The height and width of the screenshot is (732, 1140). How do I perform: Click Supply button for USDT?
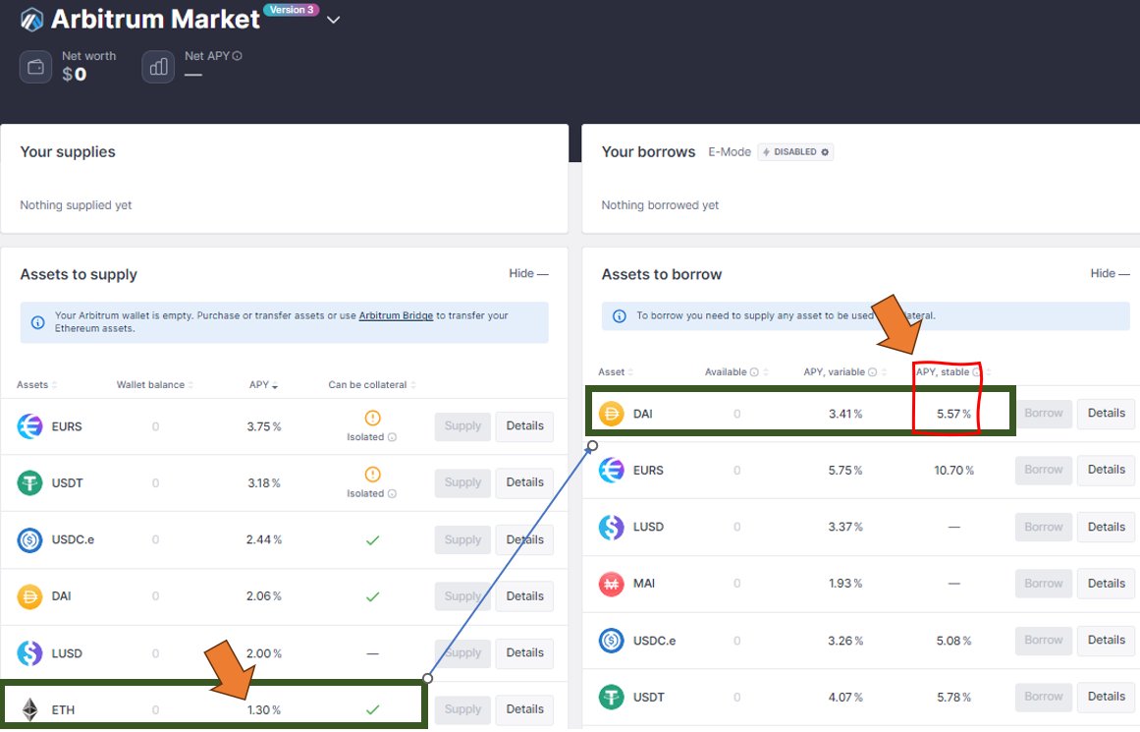tap(462, 483)
